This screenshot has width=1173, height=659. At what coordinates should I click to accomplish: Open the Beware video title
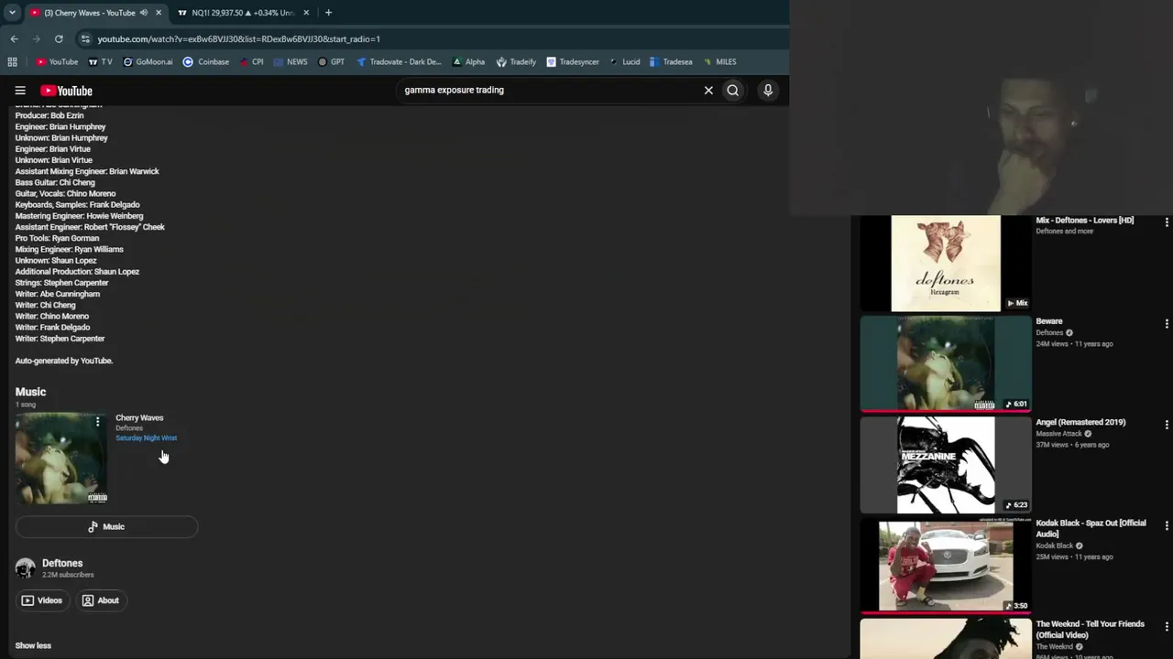point(1049,322)
